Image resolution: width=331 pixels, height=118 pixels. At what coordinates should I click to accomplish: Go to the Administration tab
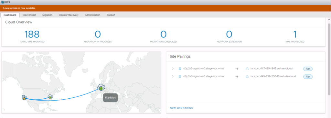click(x=92, y=15)
